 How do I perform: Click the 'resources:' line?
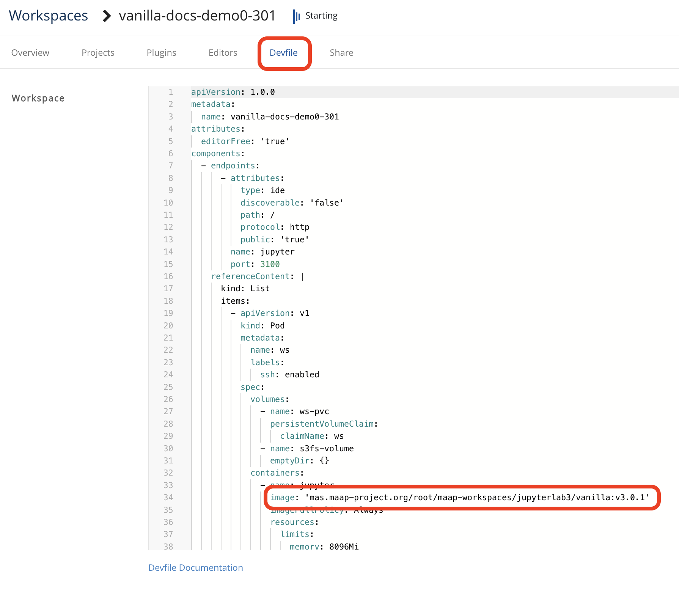tap(294, 522)
